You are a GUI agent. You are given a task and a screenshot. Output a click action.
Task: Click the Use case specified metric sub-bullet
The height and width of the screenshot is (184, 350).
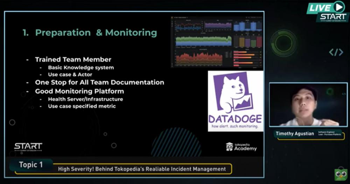pos(82,106)
